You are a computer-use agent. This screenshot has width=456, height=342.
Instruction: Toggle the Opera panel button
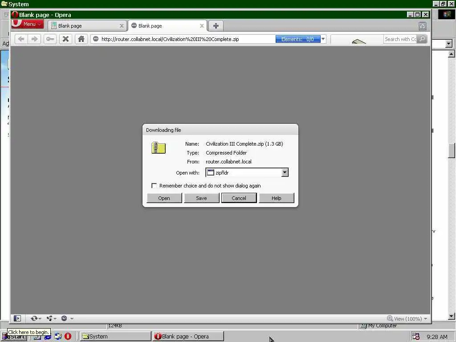point(17,318)
